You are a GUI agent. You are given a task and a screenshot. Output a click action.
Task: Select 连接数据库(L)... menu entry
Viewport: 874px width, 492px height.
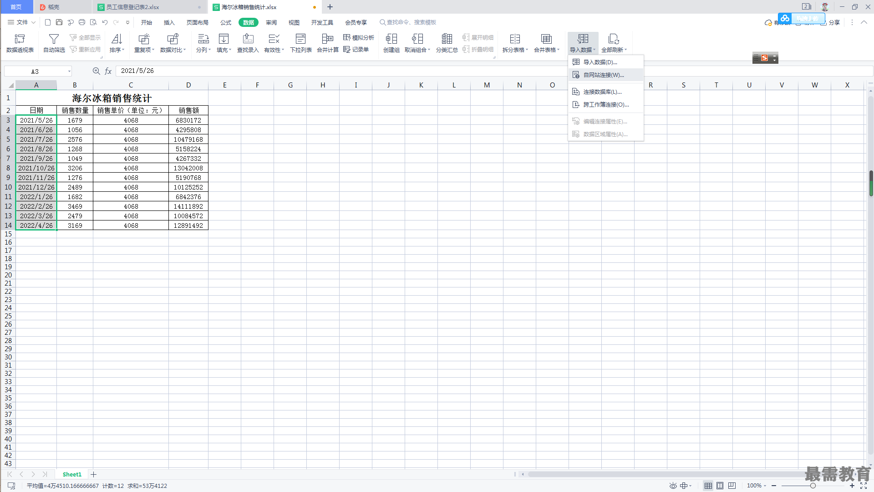coord(606,92)
